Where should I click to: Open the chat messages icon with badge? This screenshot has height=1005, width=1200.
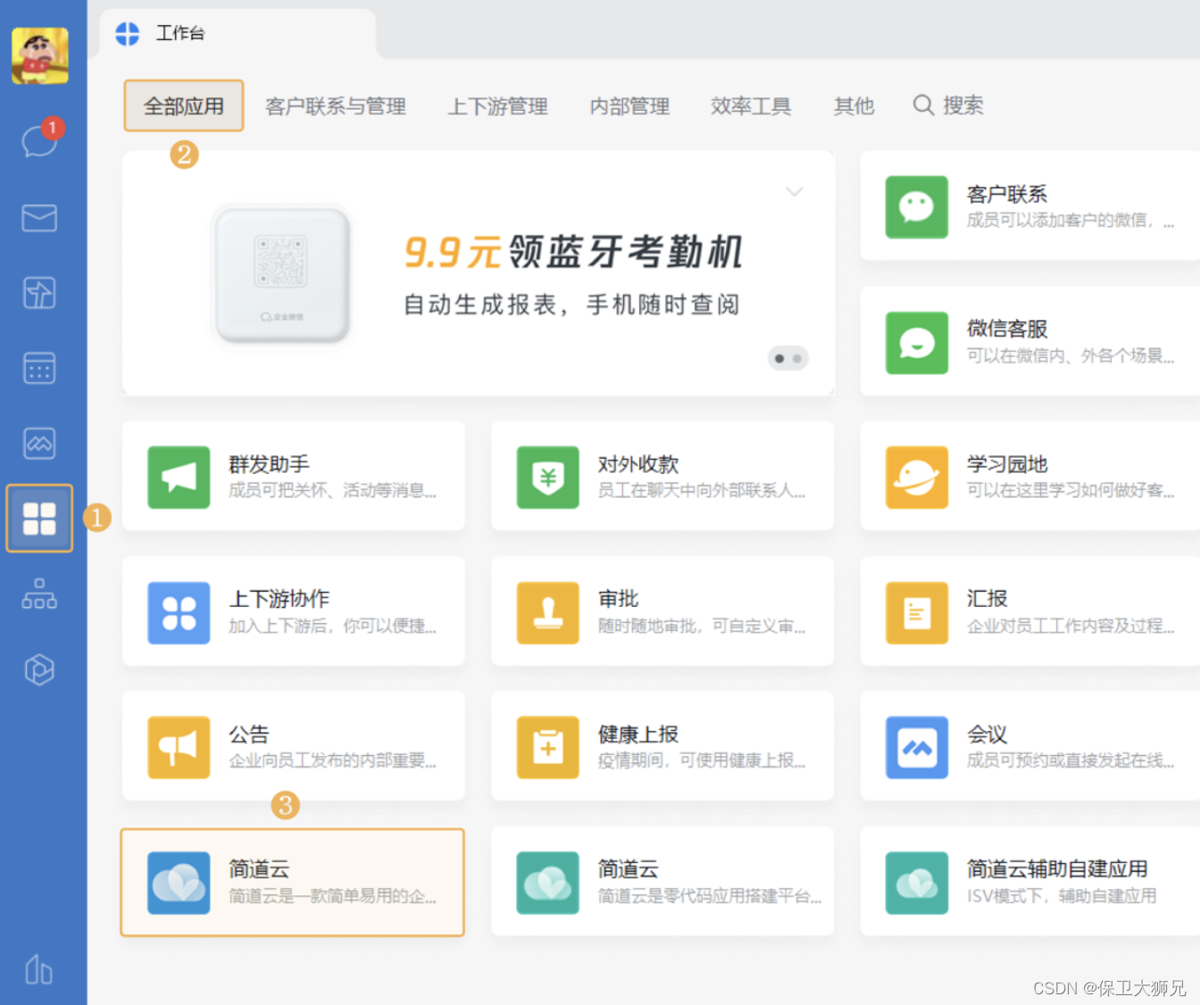click(x=40, y=140)
